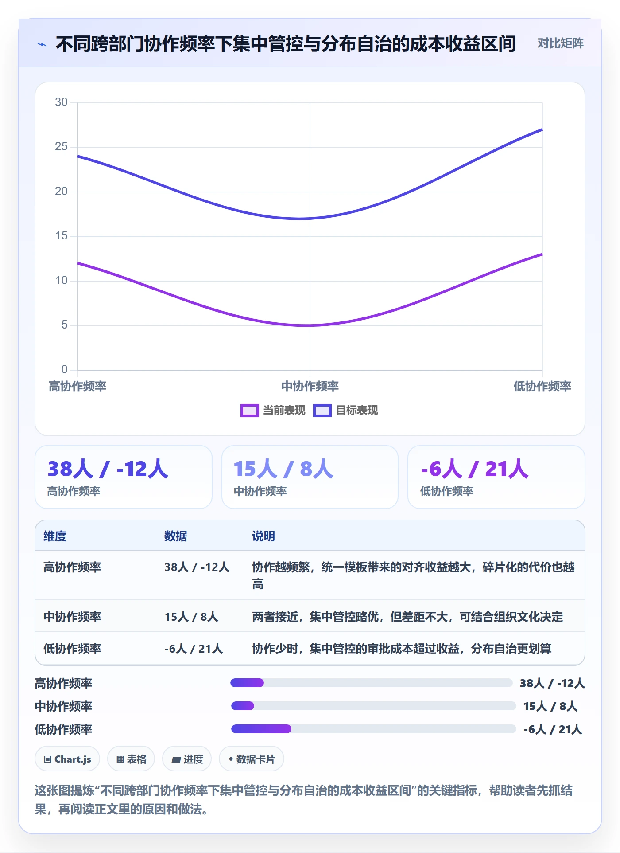
Task: Click the footer caption paragraph
Action: coord(304,800)
